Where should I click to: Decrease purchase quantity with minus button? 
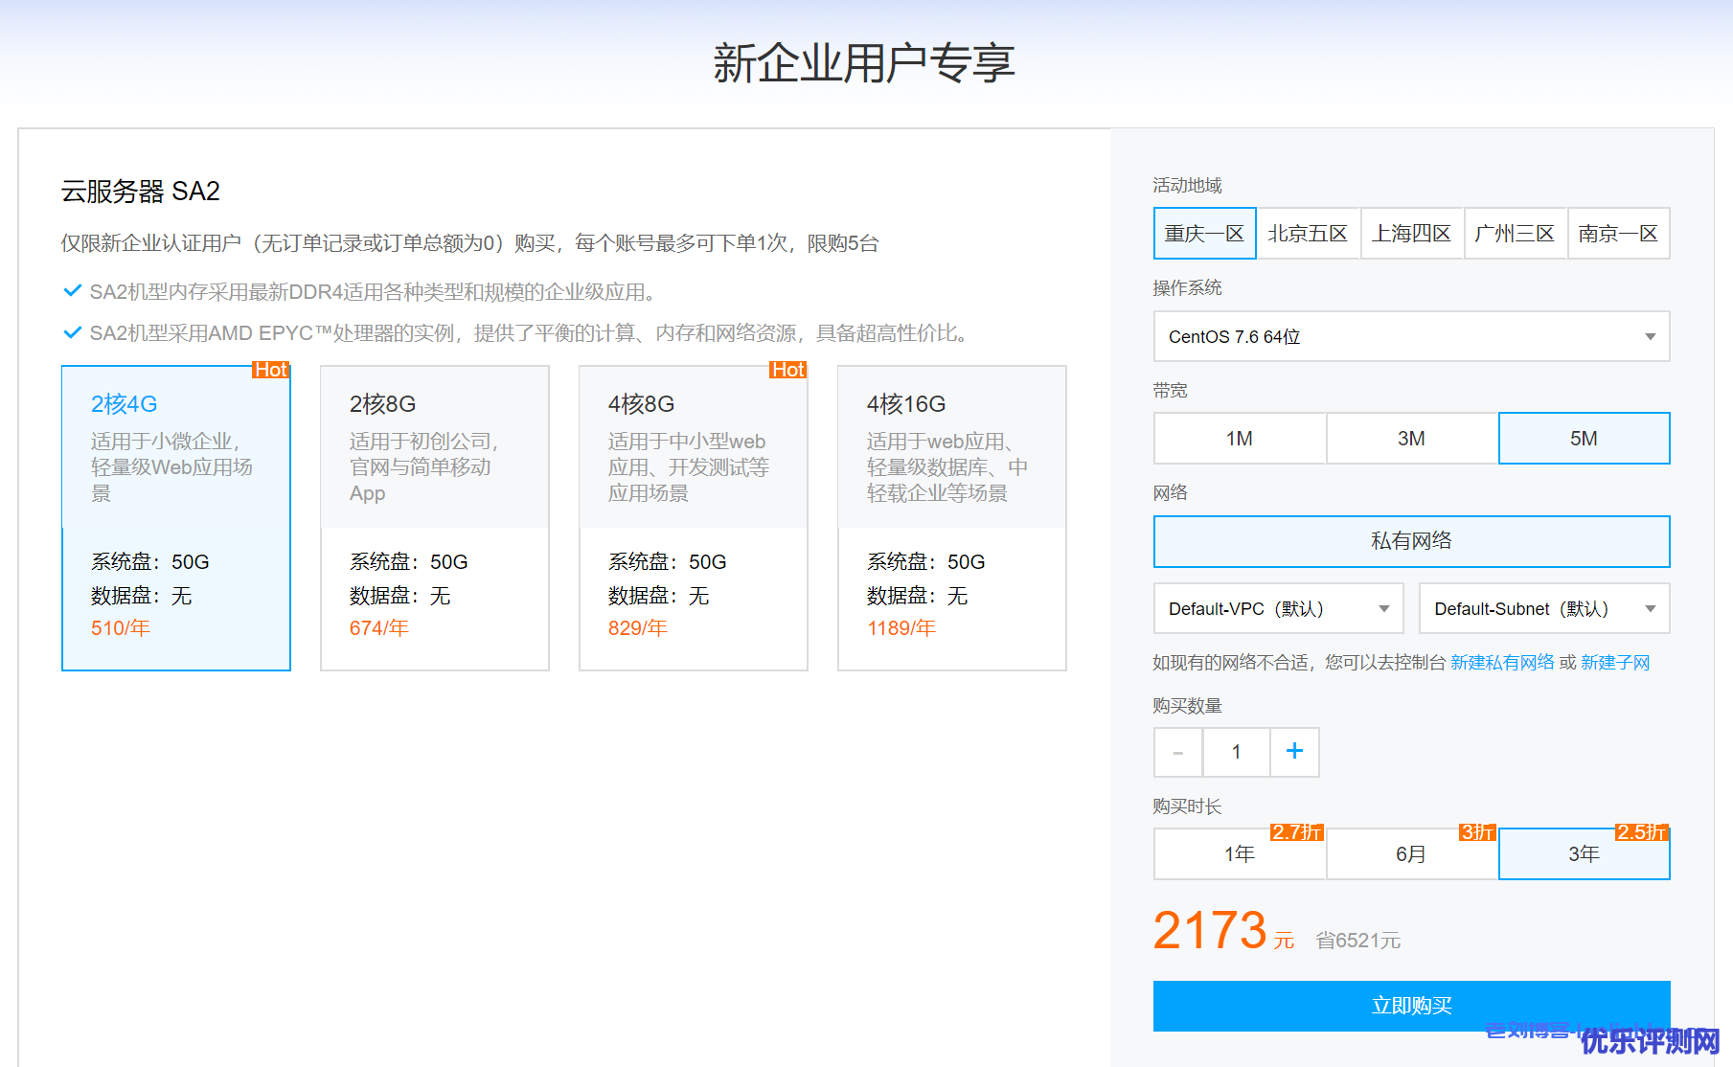(1178, 752)
